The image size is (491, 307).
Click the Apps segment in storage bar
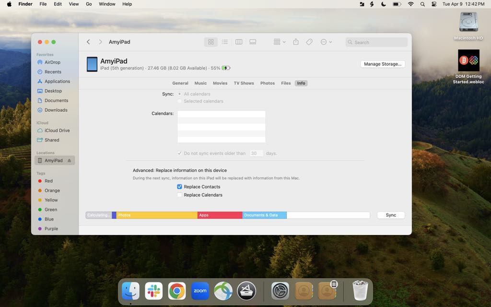(220, 215)
